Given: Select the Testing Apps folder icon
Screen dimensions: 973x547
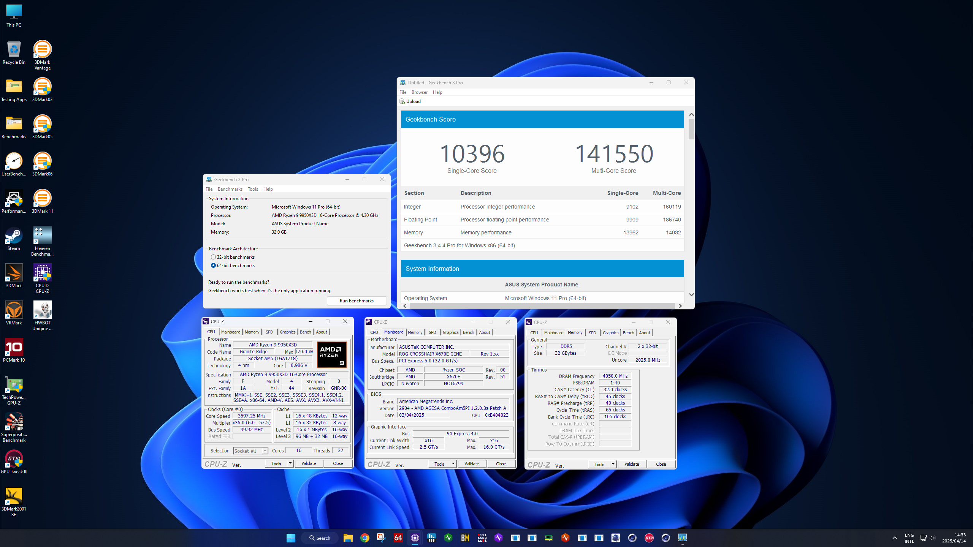Looking at the screenshot, I should click(14, 90).
